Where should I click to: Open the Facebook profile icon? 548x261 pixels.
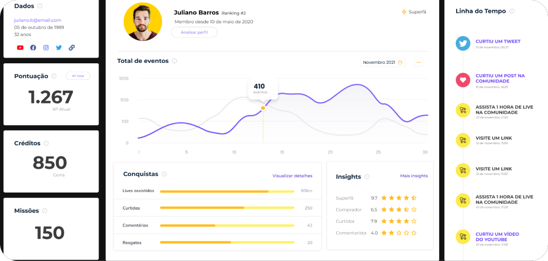click(x=33, y=47)
